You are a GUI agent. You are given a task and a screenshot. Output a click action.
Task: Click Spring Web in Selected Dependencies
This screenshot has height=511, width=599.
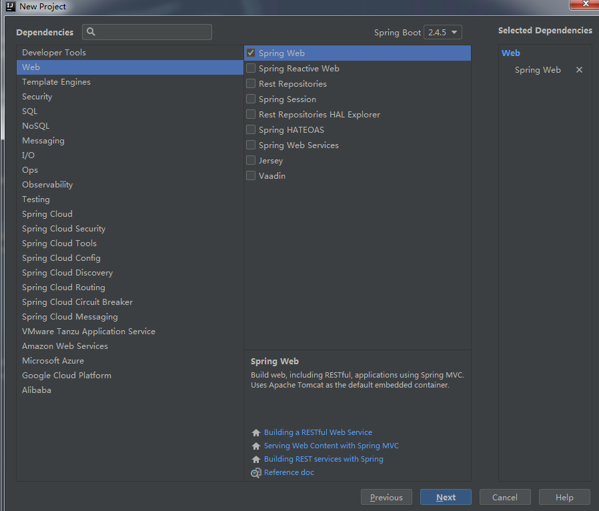pyautogui.click(x=538, y=70)
